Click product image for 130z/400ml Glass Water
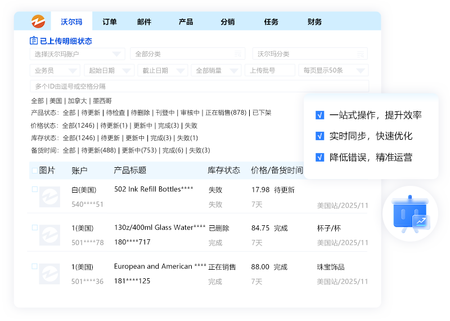The height and width of the screenshot is (321, 450). point(49,235)
